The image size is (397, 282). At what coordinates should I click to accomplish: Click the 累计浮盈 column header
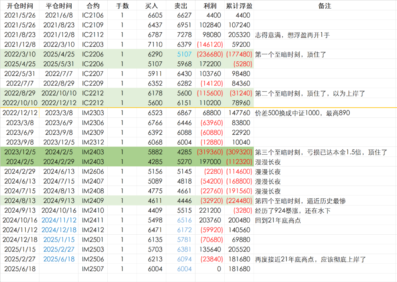[239, 6]
